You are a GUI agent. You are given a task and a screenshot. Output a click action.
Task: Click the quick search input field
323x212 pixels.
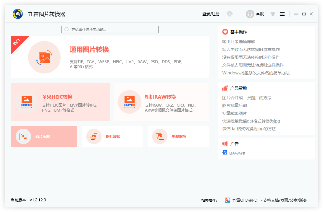coord(110,30)
